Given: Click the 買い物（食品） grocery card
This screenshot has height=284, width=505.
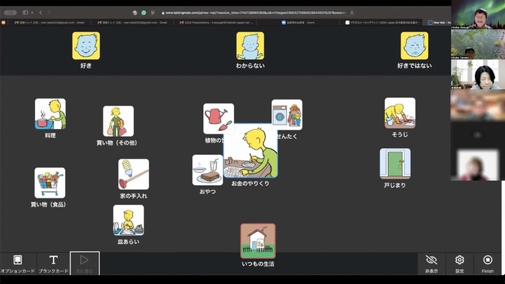Looking at the screenshot, I should click(x=50, y=182).
